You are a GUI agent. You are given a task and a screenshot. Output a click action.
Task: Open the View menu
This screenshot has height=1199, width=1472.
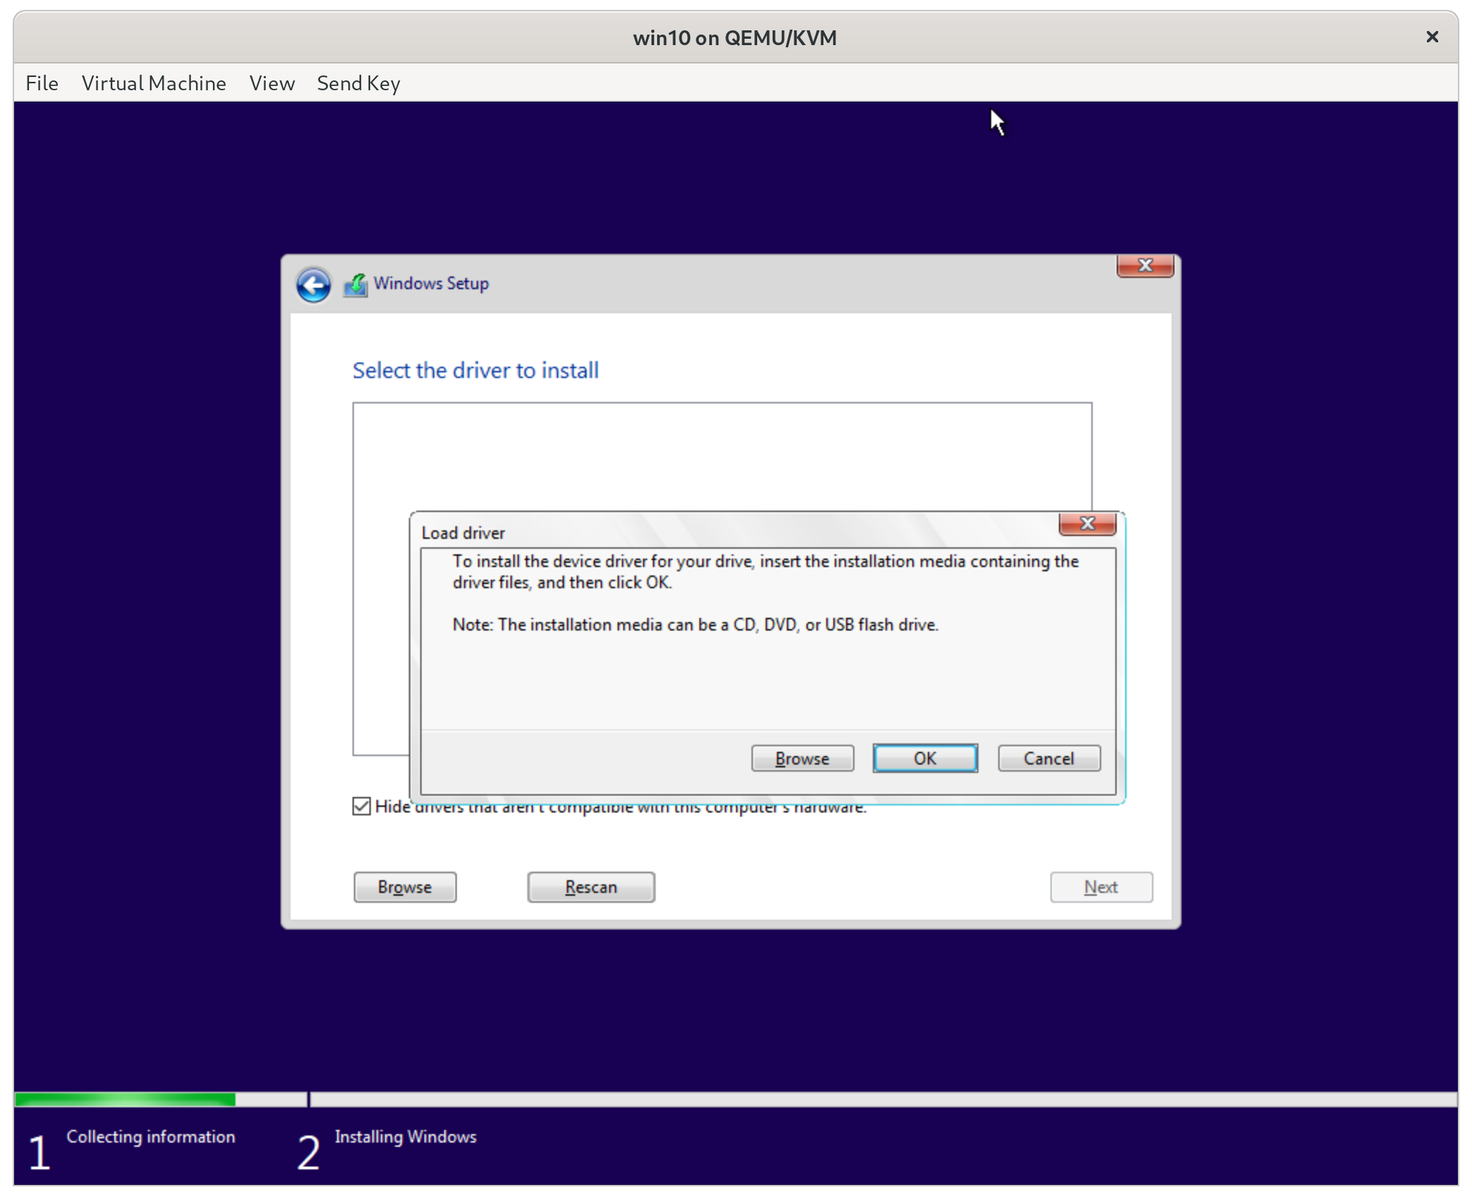coord(271,83)
